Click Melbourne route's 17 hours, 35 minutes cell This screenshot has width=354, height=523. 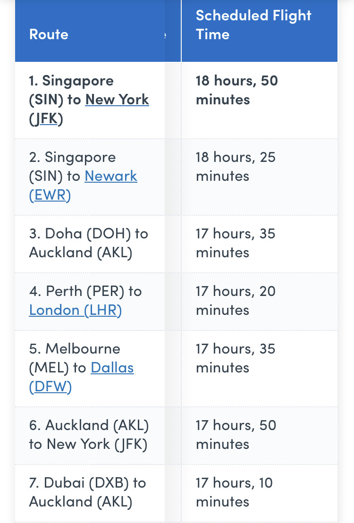coord(260,369)
